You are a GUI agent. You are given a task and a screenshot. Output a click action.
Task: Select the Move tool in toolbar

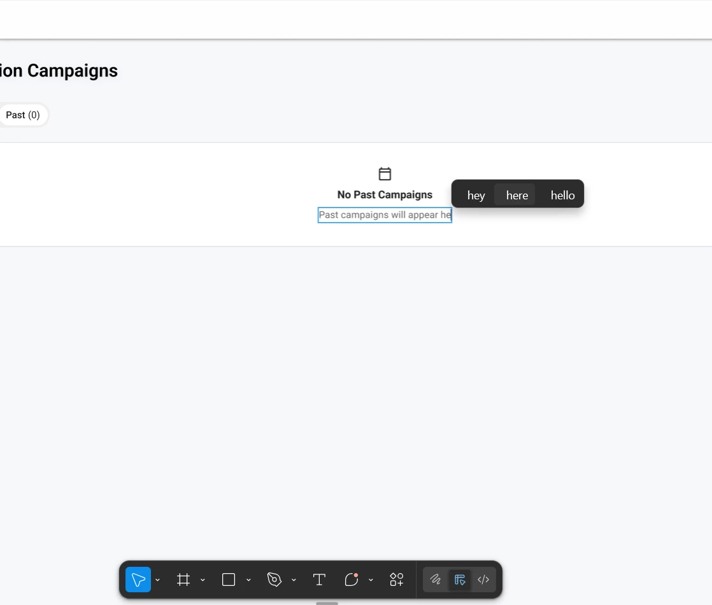click(x=138, y=580)
